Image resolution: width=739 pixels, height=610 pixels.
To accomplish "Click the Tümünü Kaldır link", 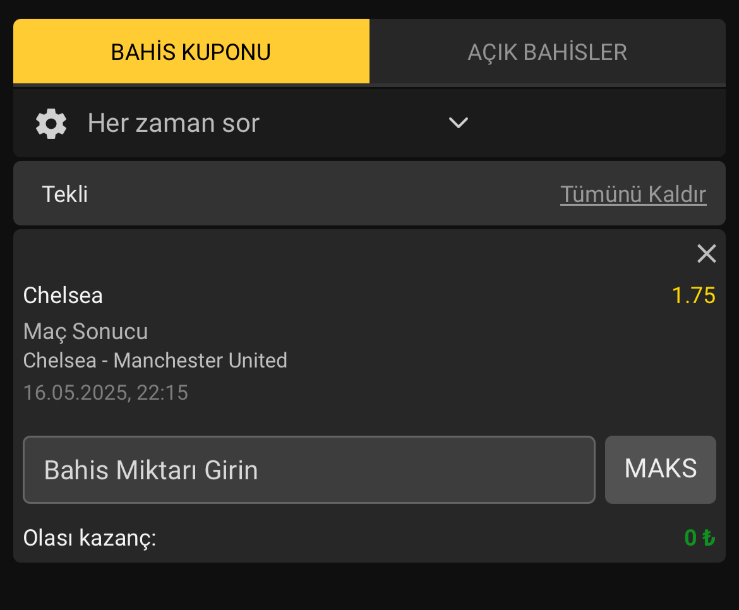I will (x=633, y=194).
